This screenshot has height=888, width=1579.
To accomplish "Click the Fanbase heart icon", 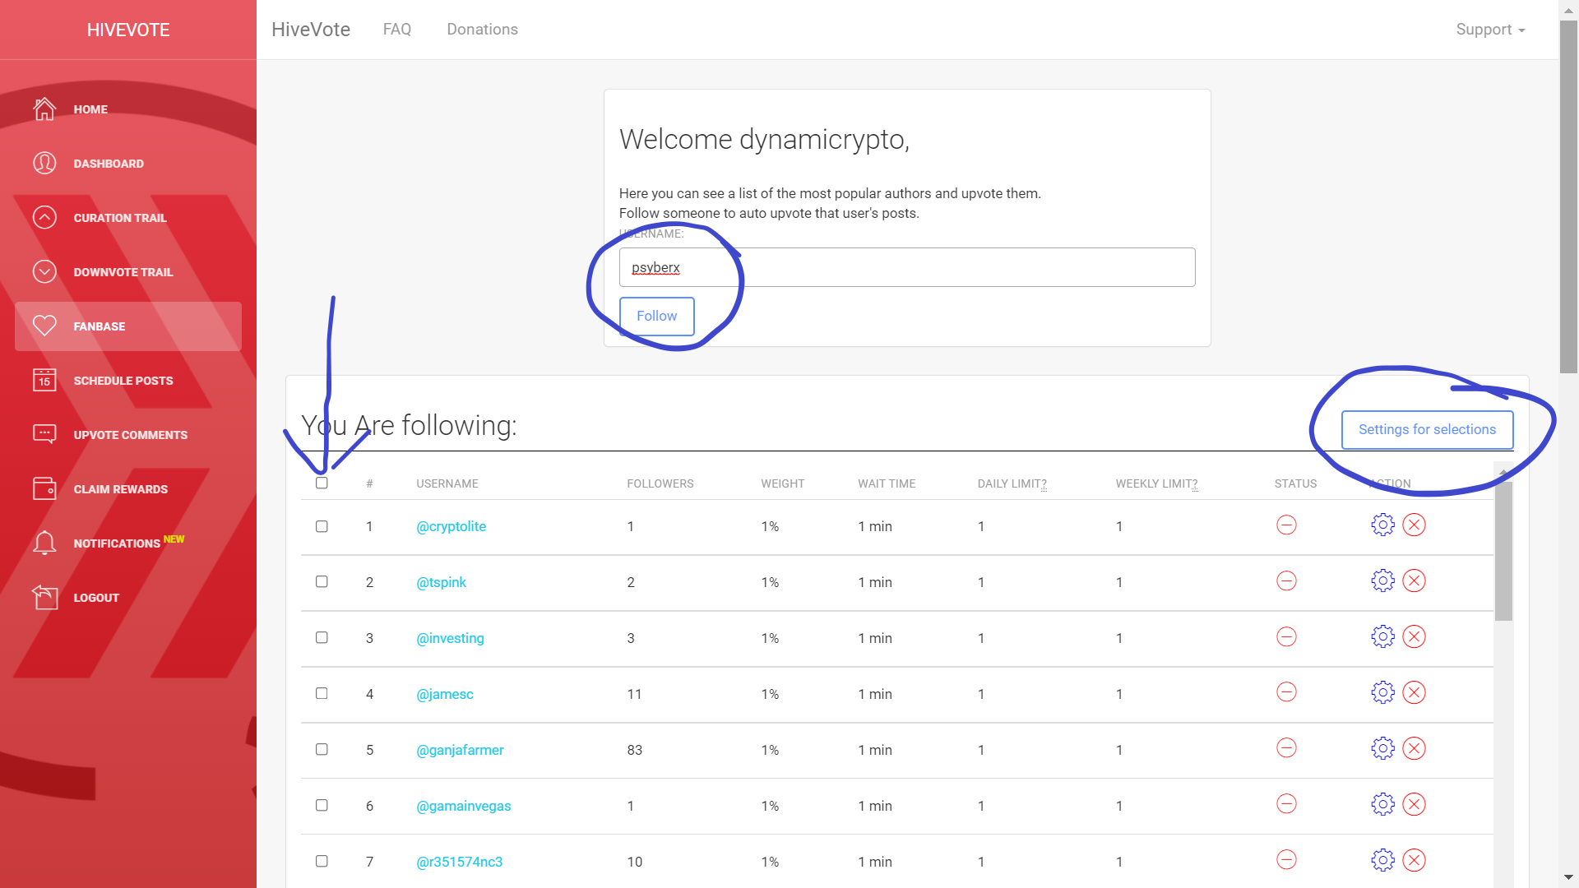I will pos(44,326).
